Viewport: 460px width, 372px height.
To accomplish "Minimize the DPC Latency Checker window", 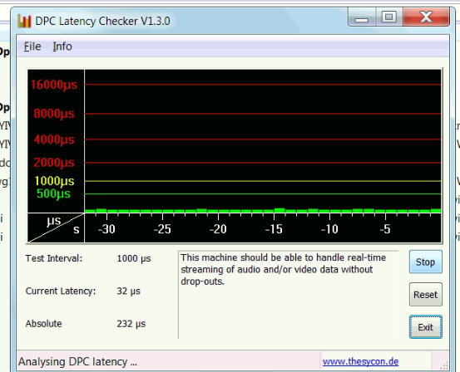I will coord(361,17).
